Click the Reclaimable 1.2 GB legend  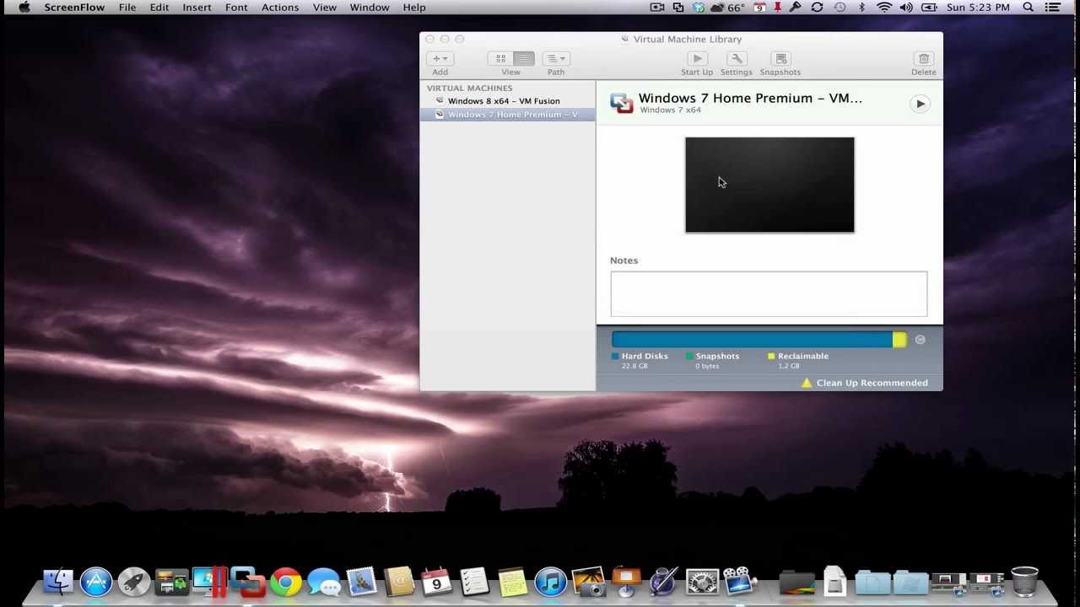[798, 361]
